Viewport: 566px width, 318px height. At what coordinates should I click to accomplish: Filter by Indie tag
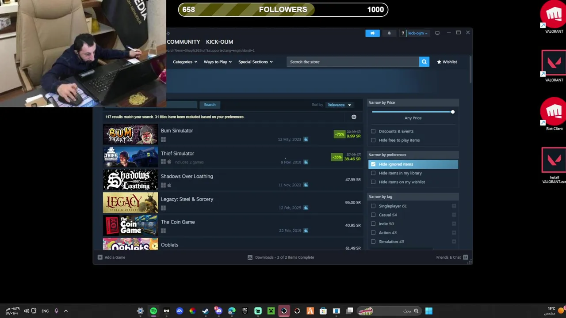[x=373, y=224]
